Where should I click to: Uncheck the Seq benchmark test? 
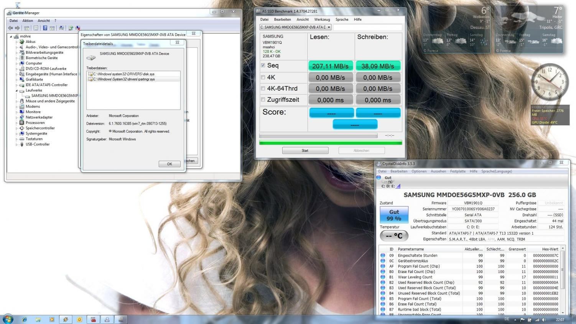pos(263,66)
